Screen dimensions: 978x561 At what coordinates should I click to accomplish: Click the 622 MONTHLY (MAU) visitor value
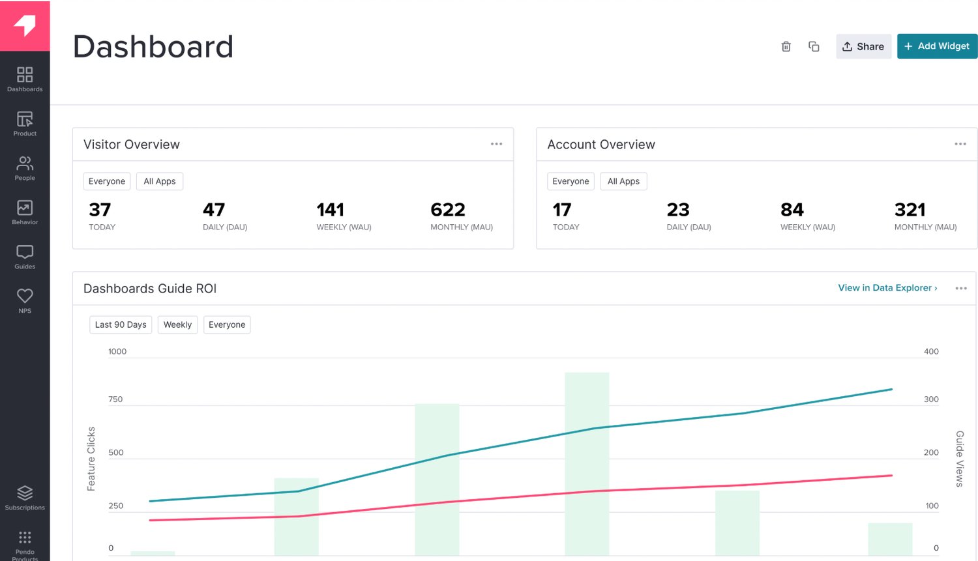tap(448, 210)
